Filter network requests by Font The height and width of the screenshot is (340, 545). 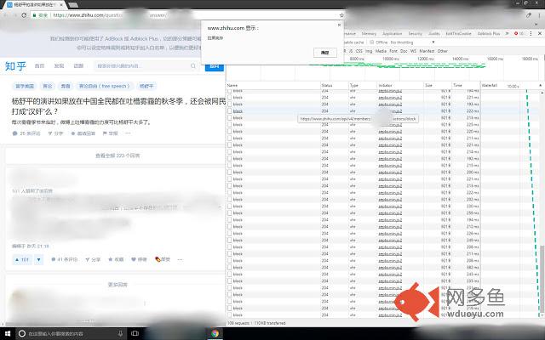click(x=393, y=51)
